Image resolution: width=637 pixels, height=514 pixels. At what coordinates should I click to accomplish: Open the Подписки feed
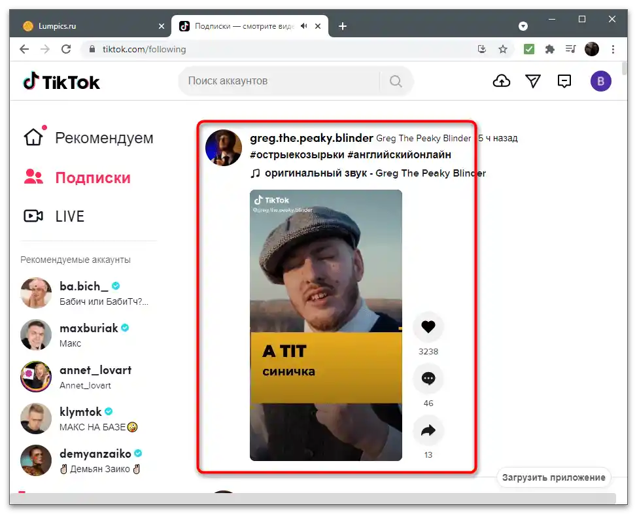click(x=77, y=178)
